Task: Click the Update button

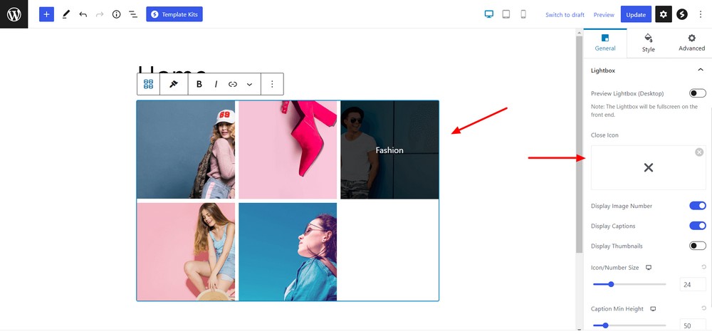Action: (636, 14)
